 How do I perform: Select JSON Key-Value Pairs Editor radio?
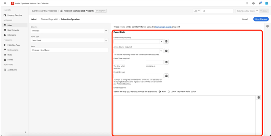tap(169, 92)
